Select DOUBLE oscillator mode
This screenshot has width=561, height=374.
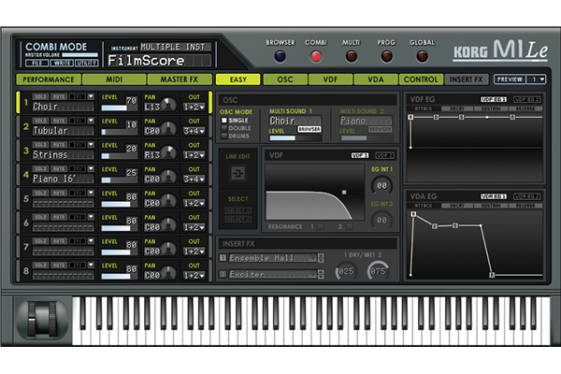(x=224, y=127)
